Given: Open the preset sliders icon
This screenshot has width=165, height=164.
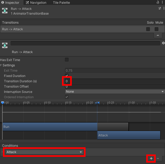Looking at the screenshot, I should coord(160,8).
